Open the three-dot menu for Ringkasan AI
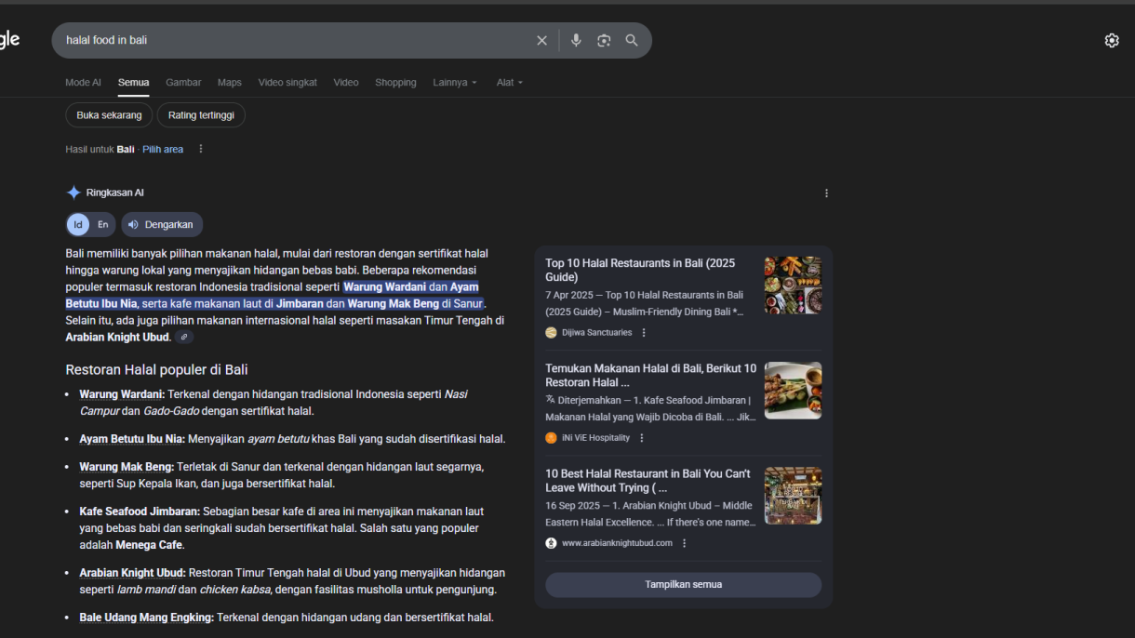Screen dimensions: 1135x638 pyautogui.click(x=826, y=193)
